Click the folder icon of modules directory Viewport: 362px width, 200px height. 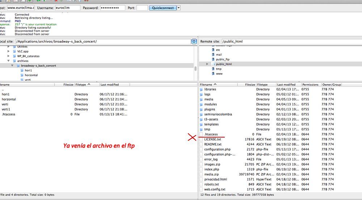(201, 104)
